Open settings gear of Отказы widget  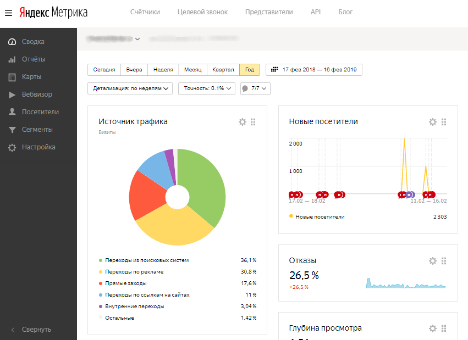click(x=433, y=261)
